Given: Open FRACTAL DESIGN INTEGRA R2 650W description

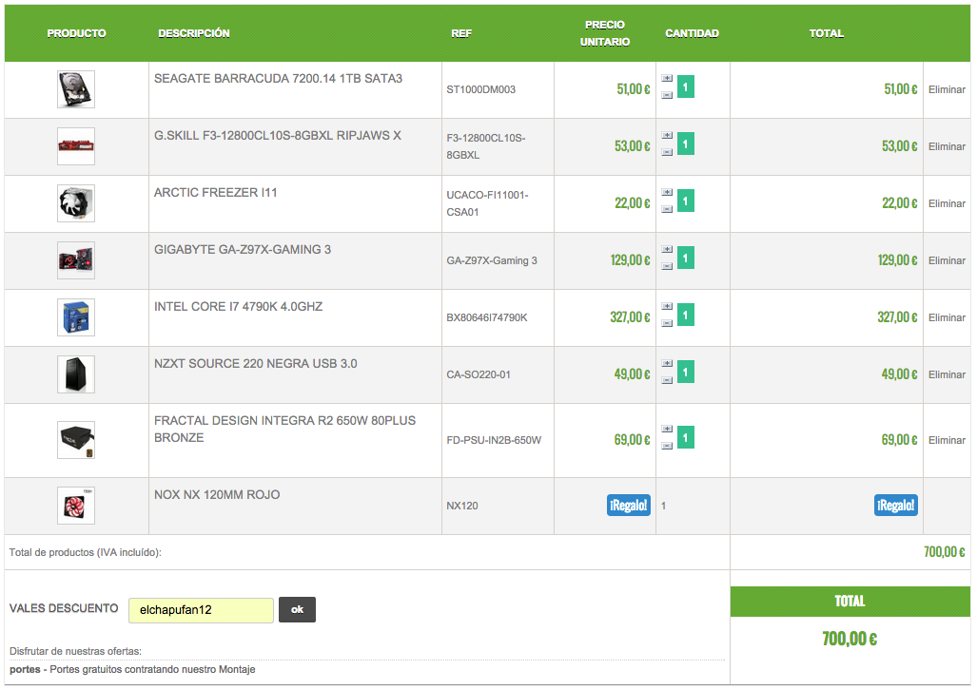Looking at the screenshot, I should 284,430.
